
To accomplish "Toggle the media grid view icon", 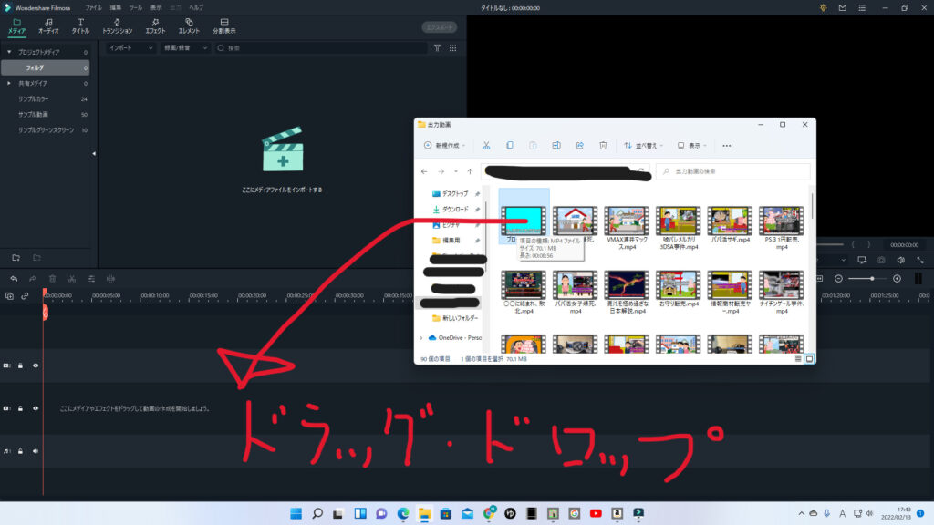I will pos(452,48).
